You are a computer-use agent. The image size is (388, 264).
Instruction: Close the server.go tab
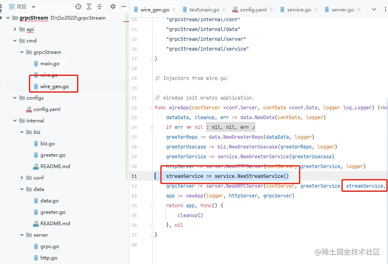(359, 9)
